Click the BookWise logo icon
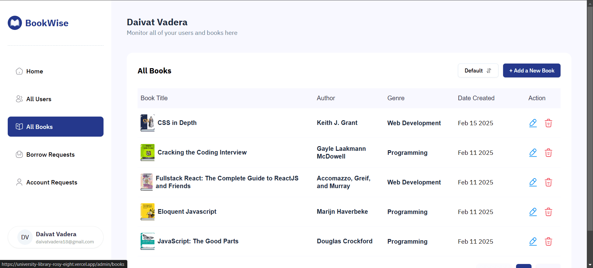The image size is (593, 268). click(x=15, y=23)
